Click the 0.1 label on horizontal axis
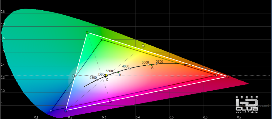 click(x=36, y=117)
